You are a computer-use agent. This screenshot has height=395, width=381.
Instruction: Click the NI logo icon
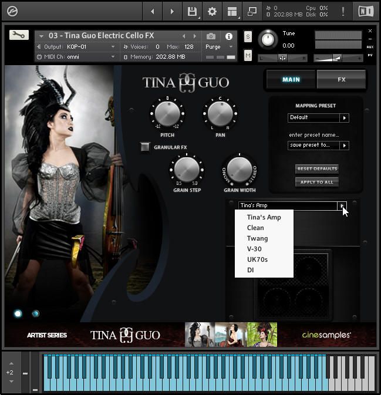(366, 11)
